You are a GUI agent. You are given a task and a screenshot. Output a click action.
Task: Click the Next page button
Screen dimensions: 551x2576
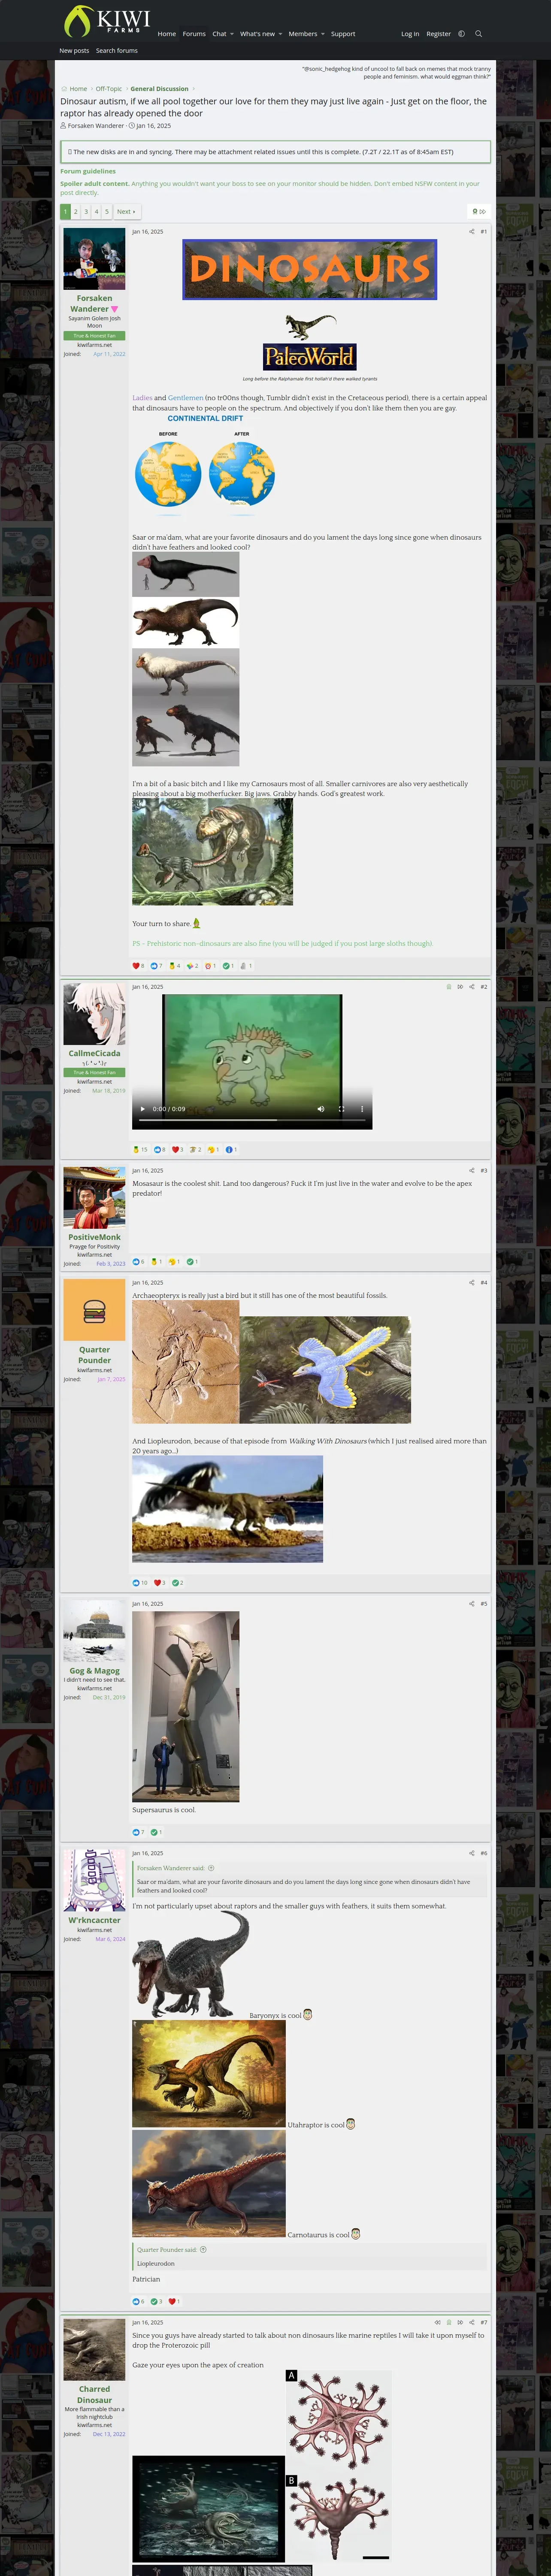click(126, 212)
